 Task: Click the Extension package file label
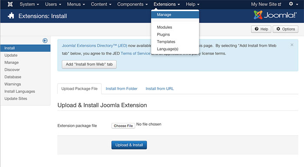pyautogui.click(x=77, y=126)
